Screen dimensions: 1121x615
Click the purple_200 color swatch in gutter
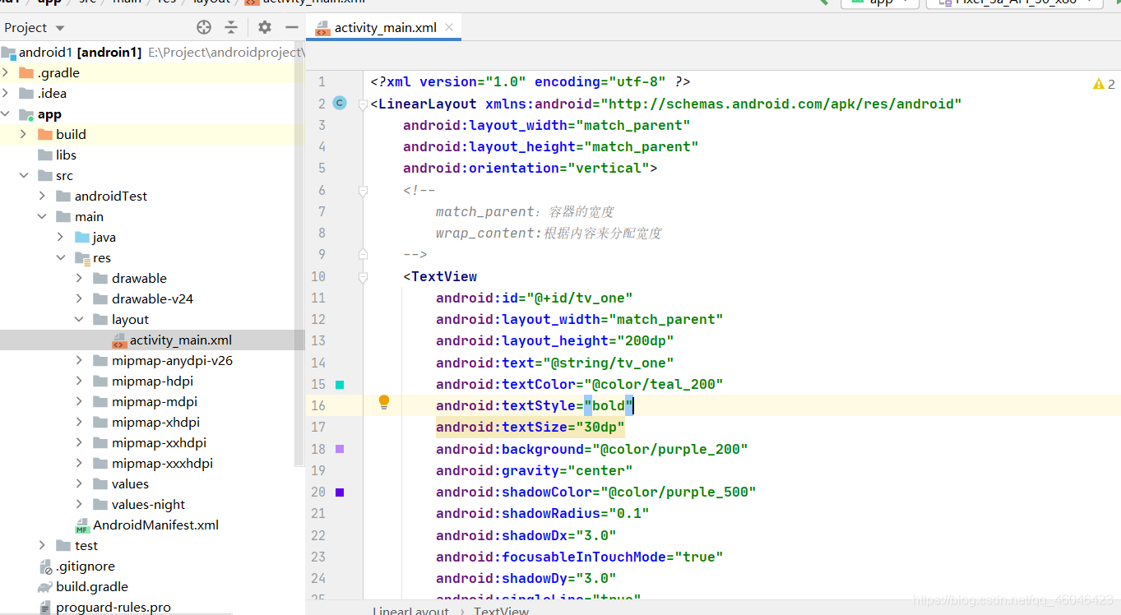coord(340,449)
